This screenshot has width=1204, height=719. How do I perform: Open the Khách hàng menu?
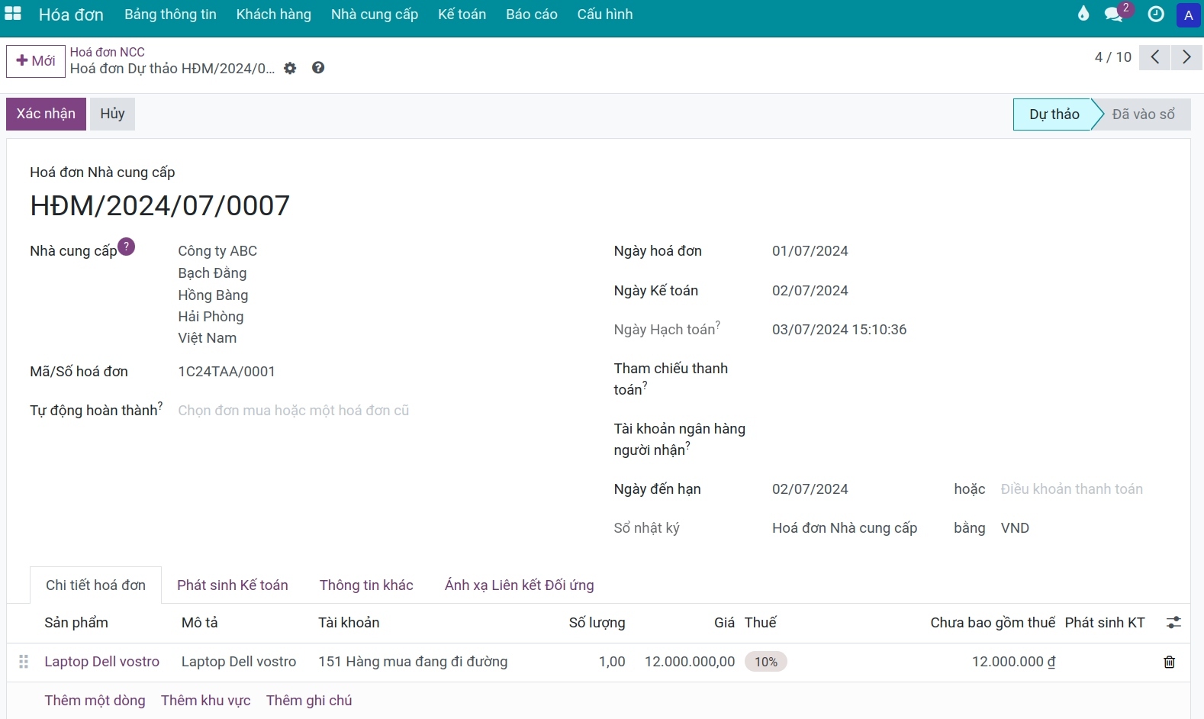click(x=274, y=15)
